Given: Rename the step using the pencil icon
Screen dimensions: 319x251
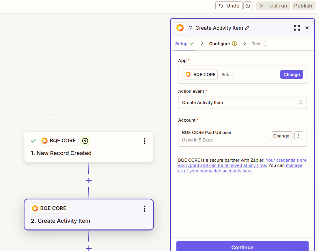Looking at the screenshot, I should (247, 28).
